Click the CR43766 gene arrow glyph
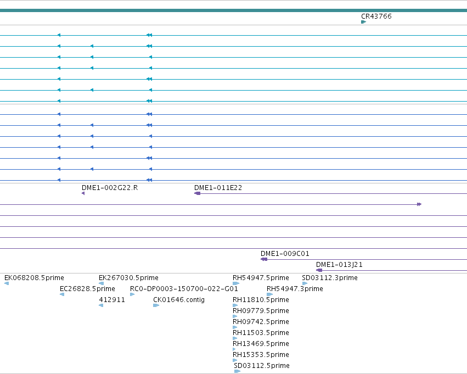467x374 pixels. pos(363,22)
